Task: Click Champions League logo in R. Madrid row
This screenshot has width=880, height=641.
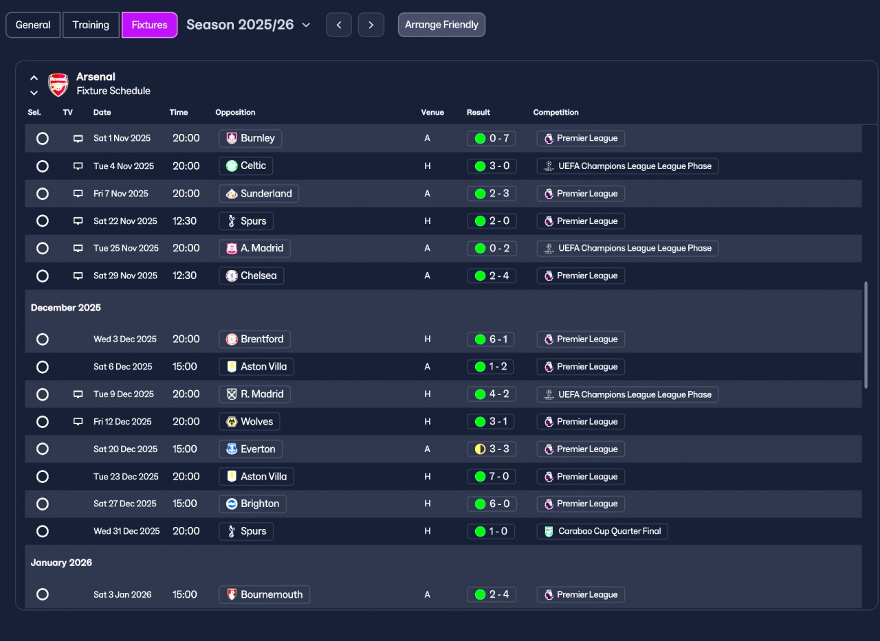Action: [549, 394]
